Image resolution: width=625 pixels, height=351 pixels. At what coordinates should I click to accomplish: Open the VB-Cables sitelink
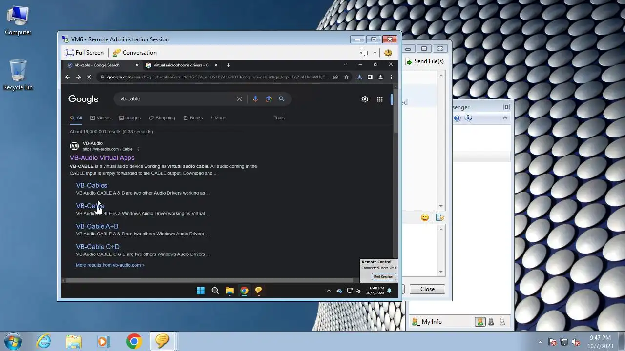(x=92, y=185)
